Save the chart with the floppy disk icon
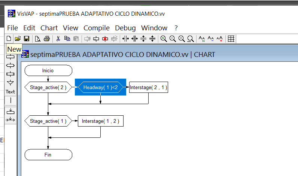Image resolution: width=298 pixels, height=176 pixels. click(27, 39)
